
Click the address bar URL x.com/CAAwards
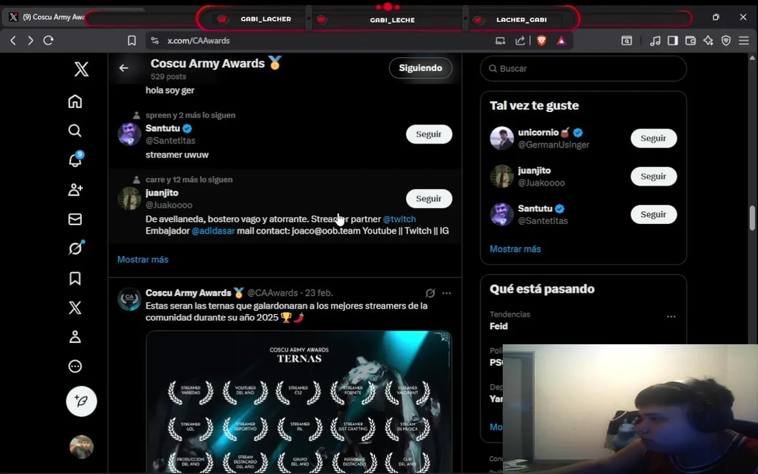coord(199,41)
